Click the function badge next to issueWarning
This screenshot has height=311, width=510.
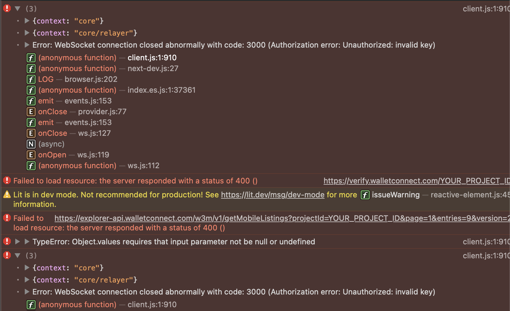tap(365, 195)
